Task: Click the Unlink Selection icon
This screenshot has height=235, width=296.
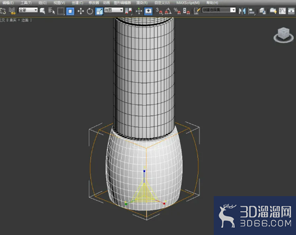Action: tap(3, 11)
